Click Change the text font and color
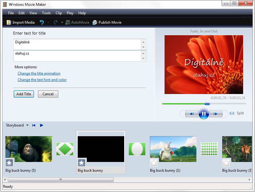Image resolution: width=255 pixels, height=192 pixels. pos(42,80)
